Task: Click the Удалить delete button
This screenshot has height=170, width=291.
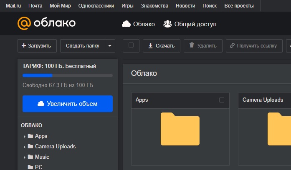Action: (203, 46)
